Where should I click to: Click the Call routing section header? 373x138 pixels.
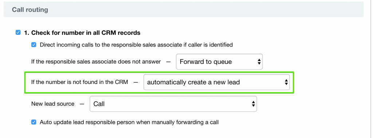click(x=30, y=10)
